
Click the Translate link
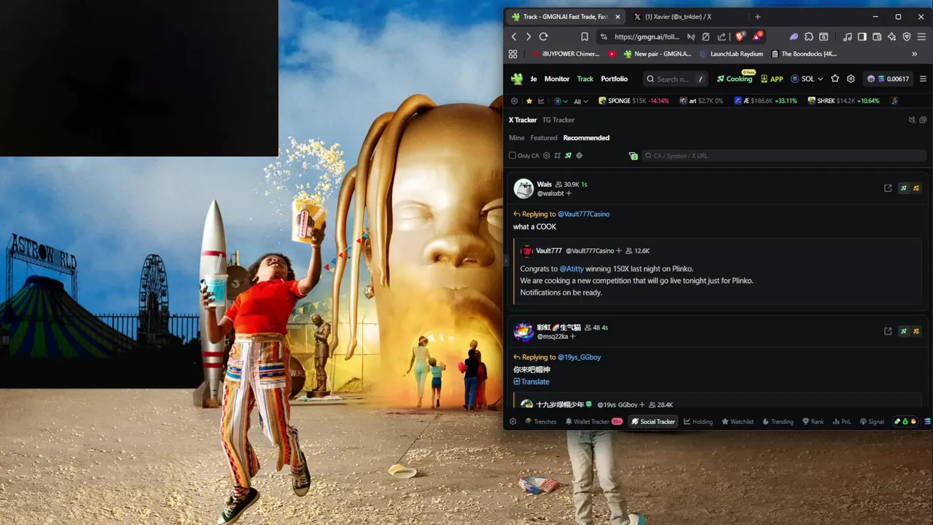click(x=531, y=381)
